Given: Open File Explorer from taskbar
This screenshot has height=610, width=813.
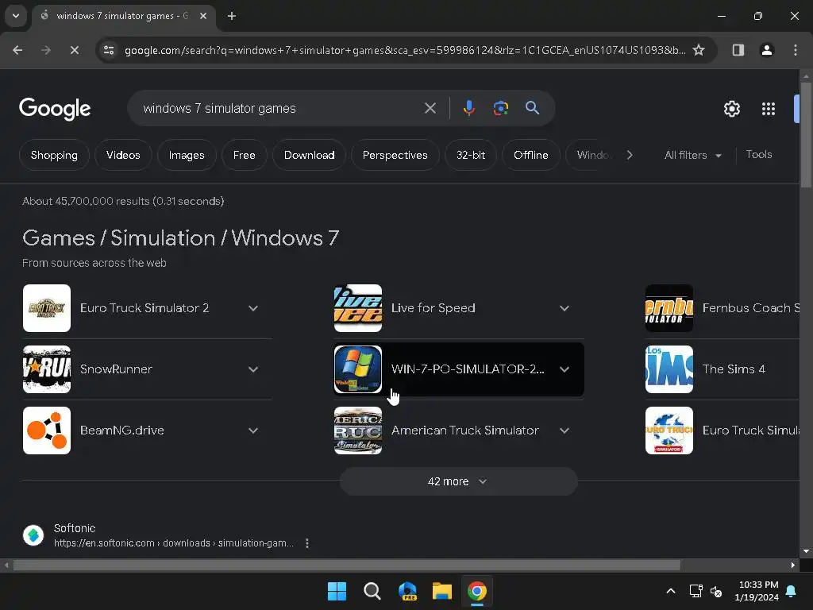Looking at the screenshot, I should click(x=441, y=591).
